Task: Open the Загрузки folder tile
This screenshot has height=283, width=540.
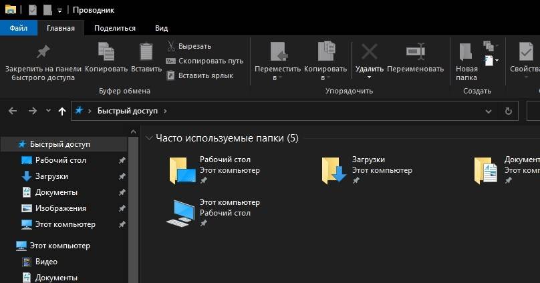Action: [367, 170]
